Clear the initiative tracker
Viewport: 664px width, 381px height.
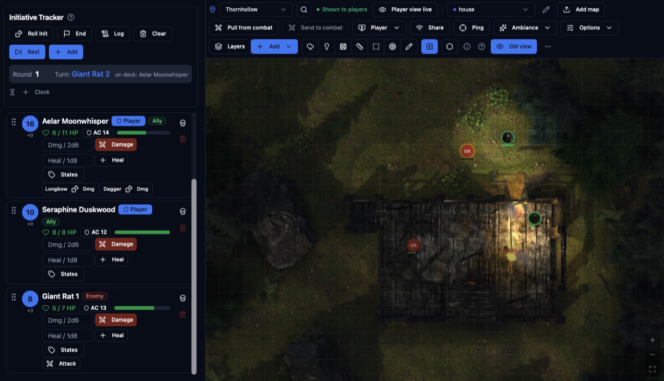(x=153, y=34)
